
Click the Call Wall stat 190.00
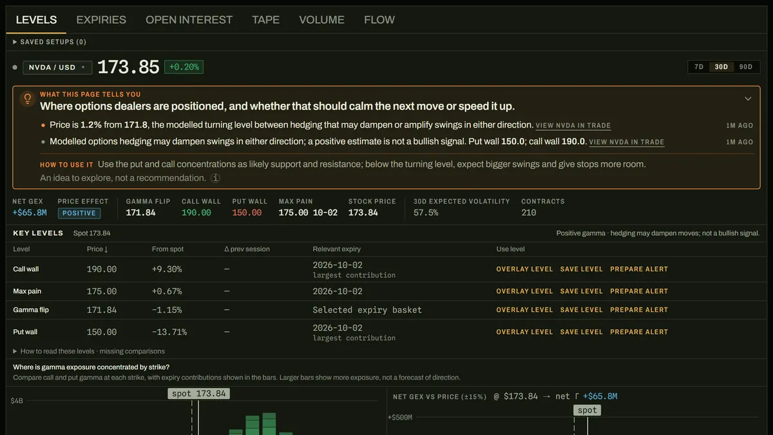pyautogui.click(x=196, y=213)
